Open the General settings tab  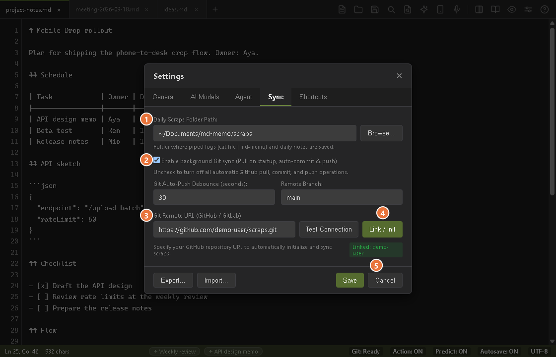[163, 97]
